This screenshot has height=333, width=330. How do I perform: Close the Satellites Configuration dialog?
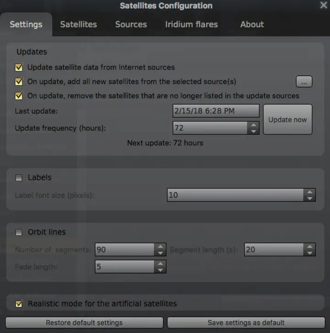click(x=323, y=5)
